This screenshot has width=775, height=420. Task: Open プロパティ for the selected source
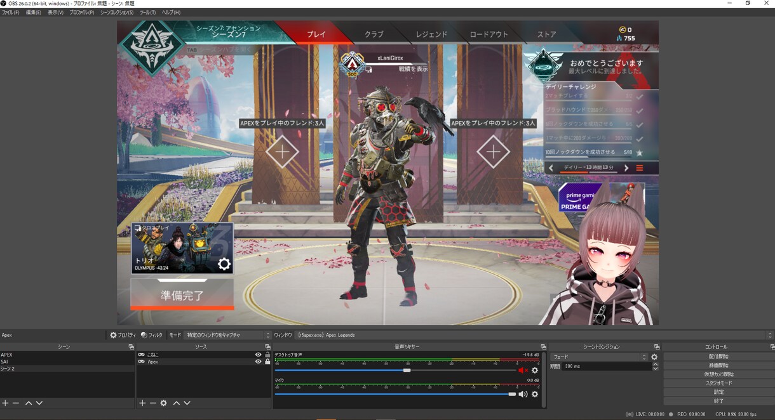pos(123,335)
